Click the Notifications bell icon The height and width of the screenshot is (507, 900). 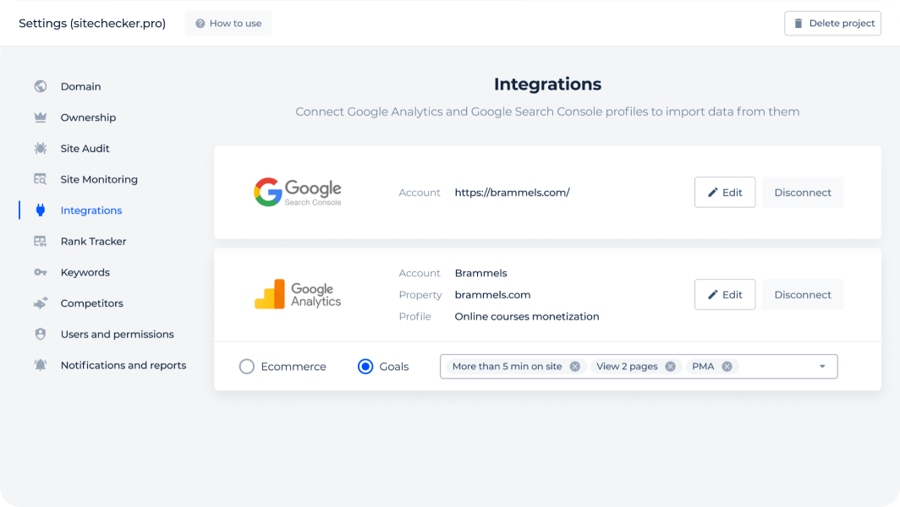pyautogui.click(x=41, y=365)
